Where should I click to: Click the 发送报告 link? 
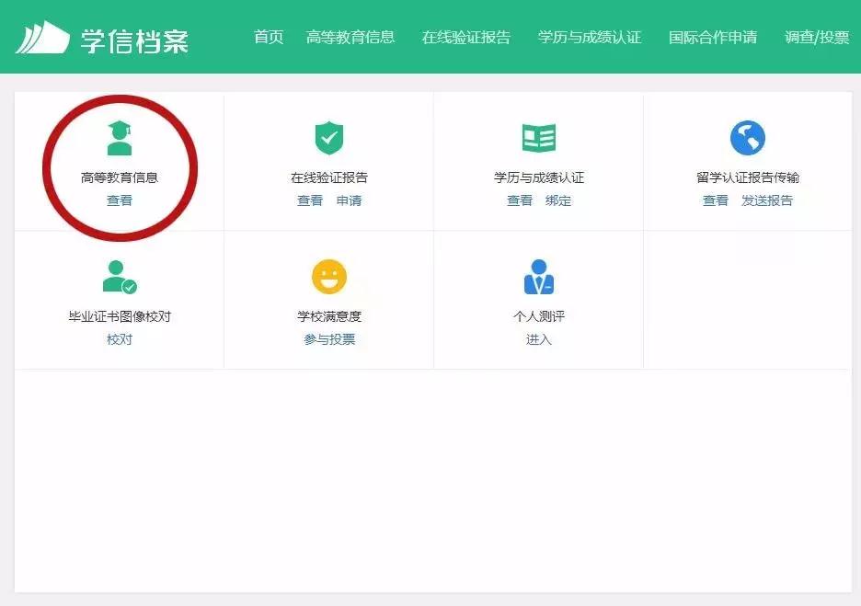point(767,200)
